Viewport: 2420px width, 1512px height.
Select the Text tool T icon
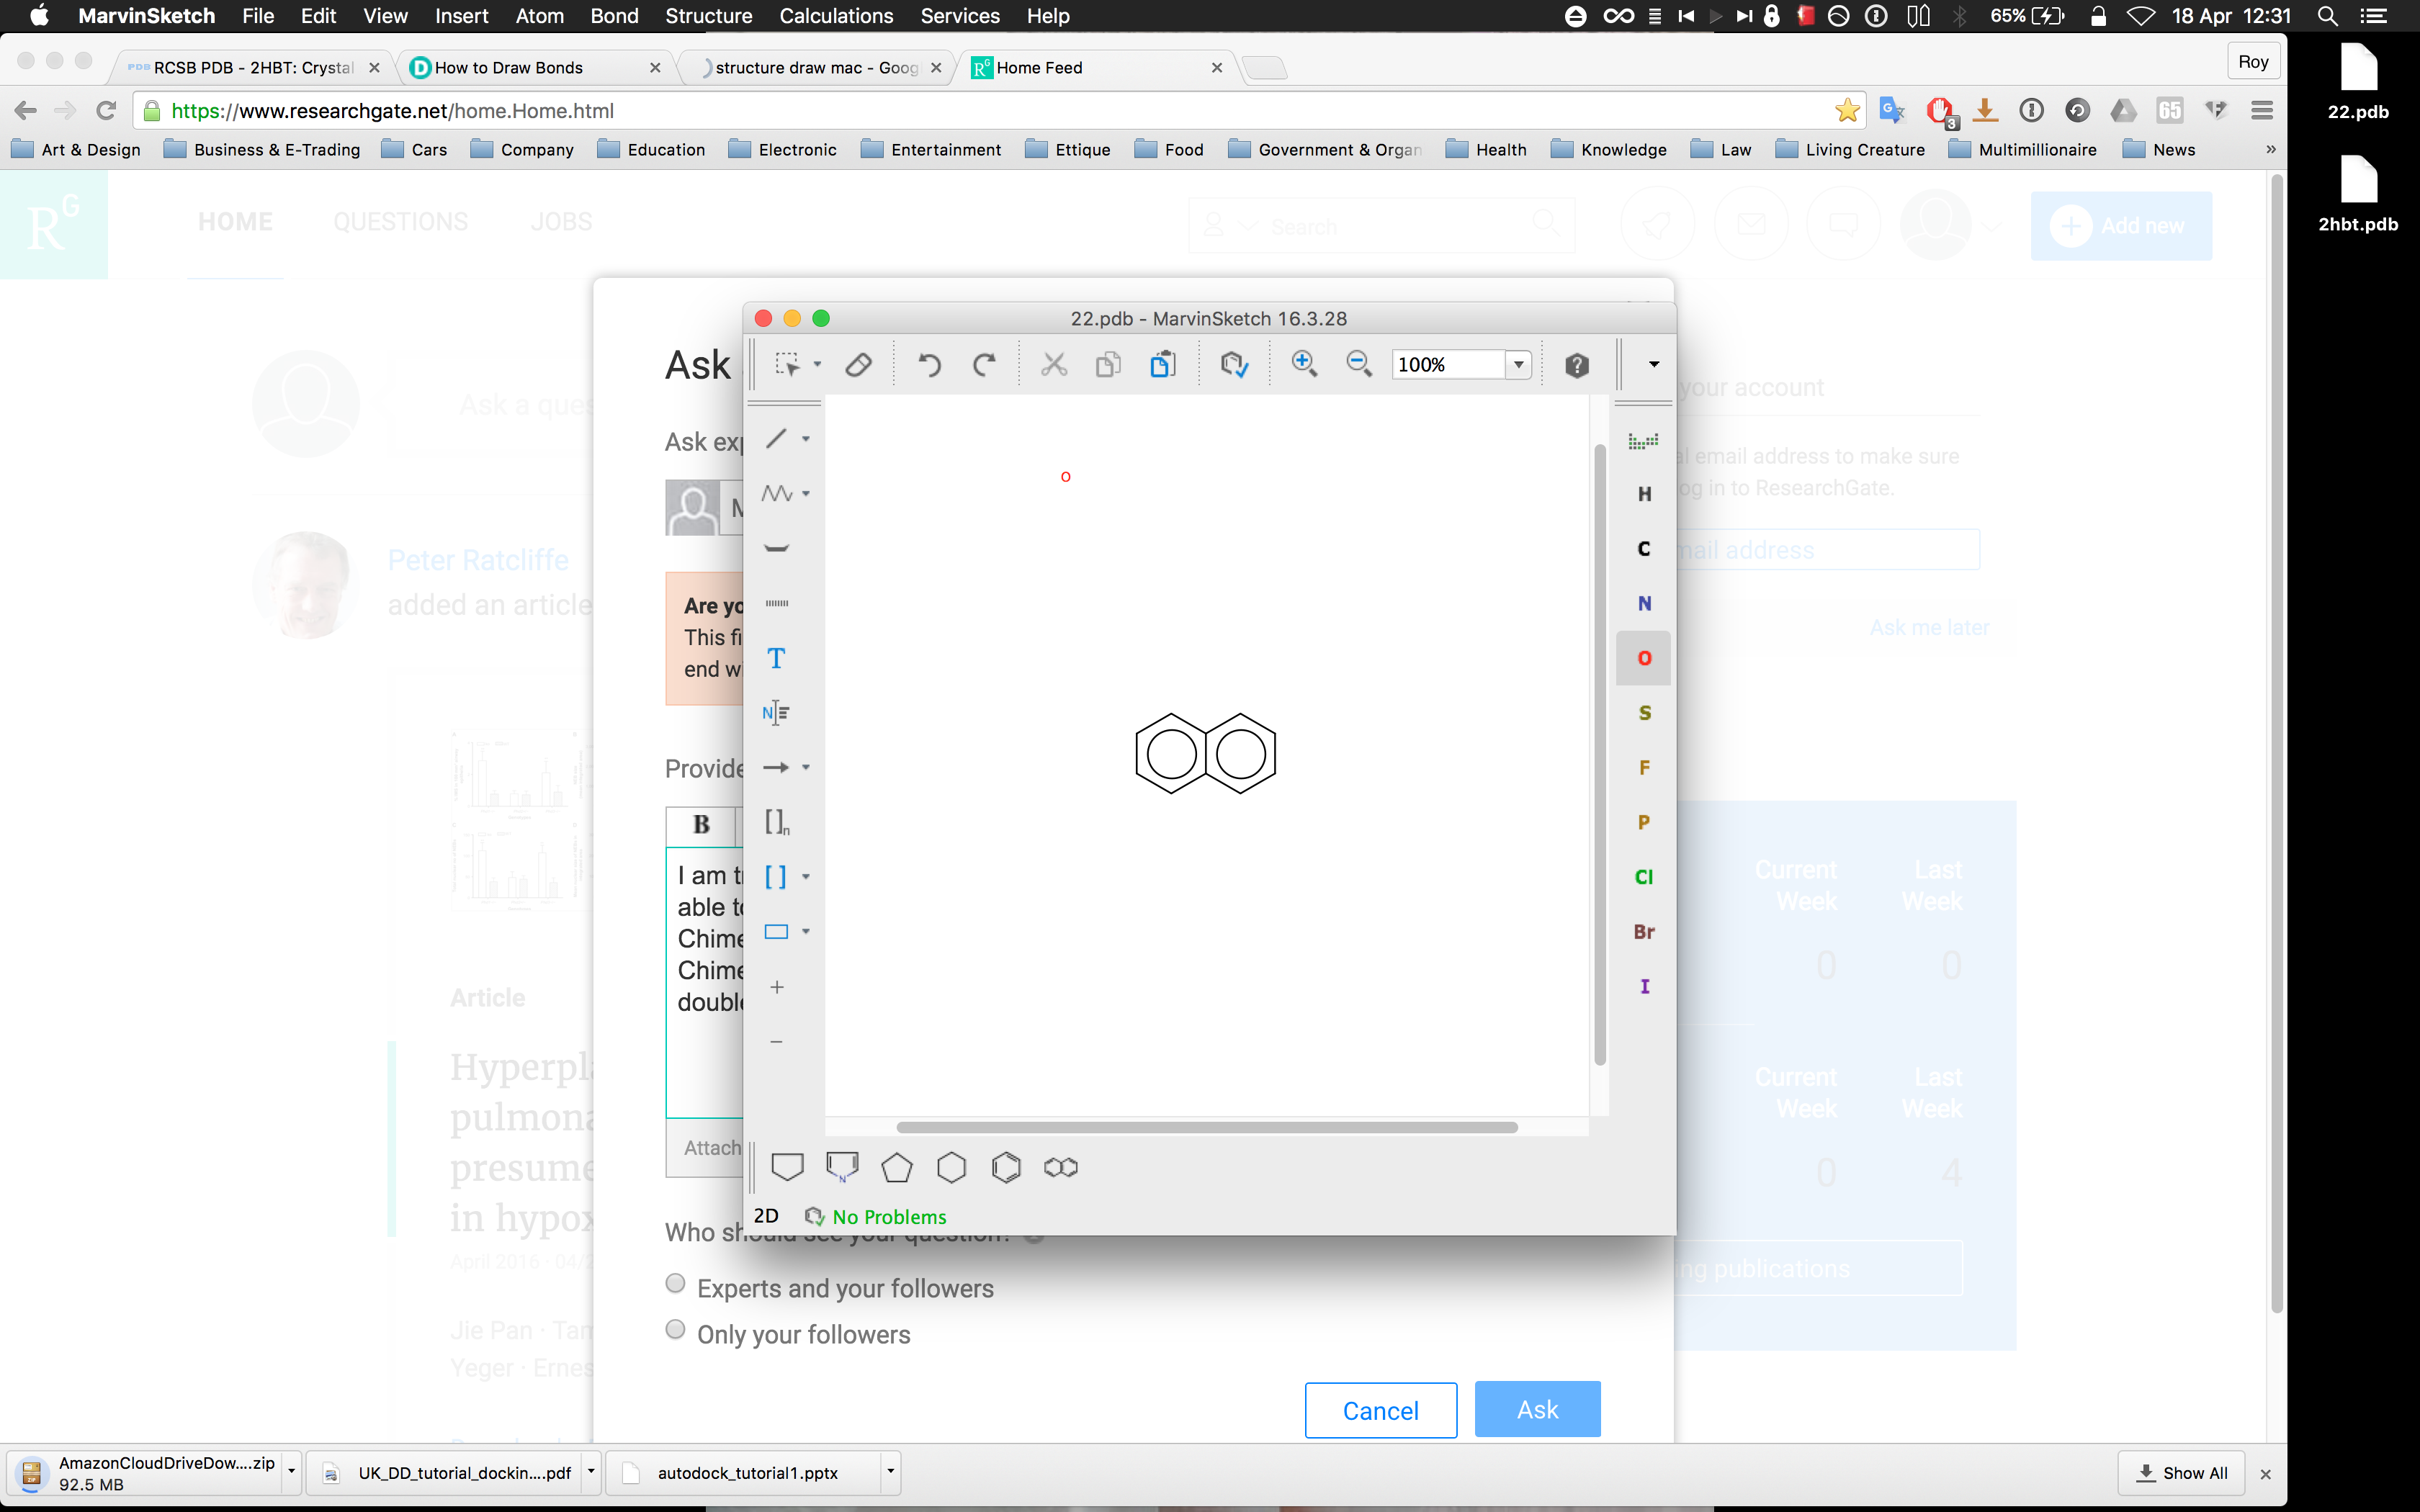pos(776,658)
